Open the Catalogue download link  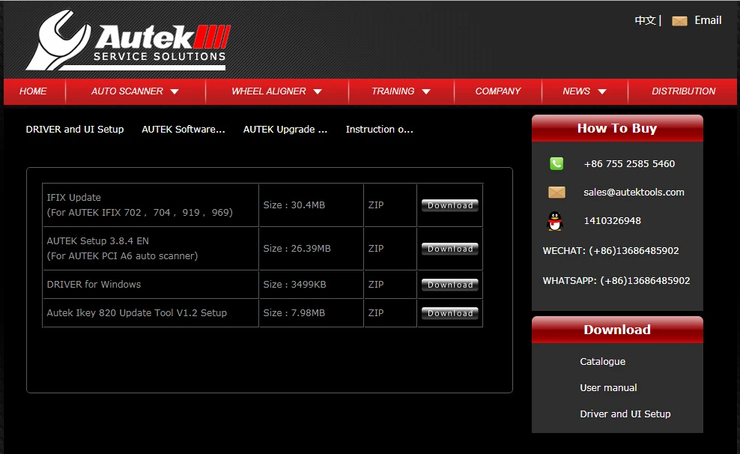tap(603, 362)
